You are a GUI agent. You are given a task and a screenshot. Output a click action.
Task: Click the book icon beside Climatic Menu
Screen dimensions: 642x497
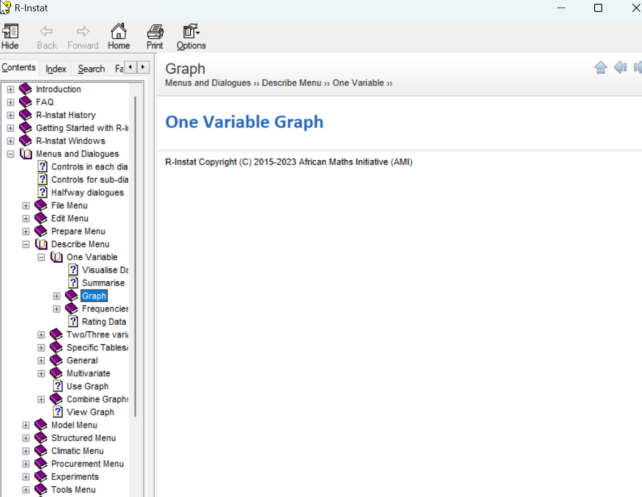pos(41,451)
